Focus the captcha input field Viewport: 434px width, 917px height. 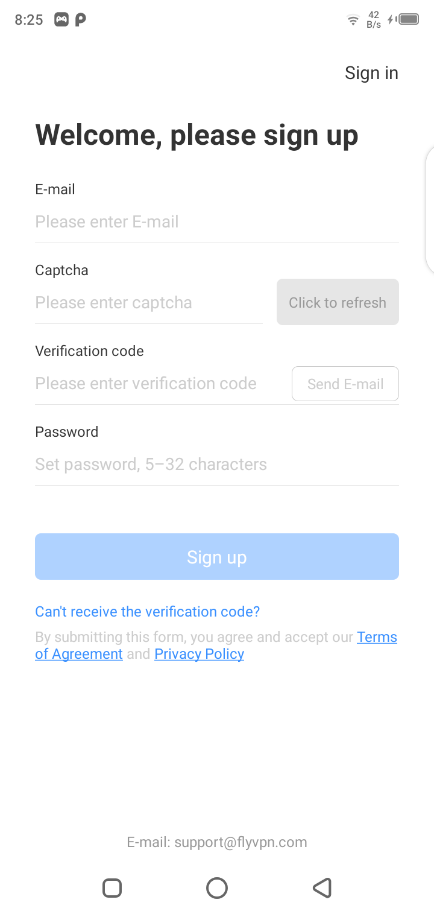[x=148, y=303]
